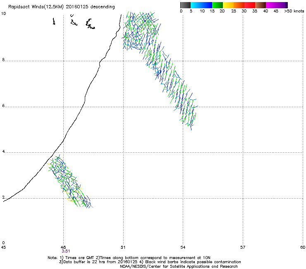Click the '20' legend scale label
Image resolution: width=306 pixels, height=269 pixels.
click(x=222, y=11)
